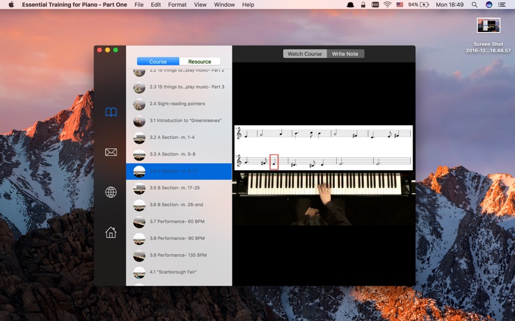Viewport: 515px width, 321px height.
Task: Click the Mon 18:49 clock
Action: pyautogui.click(x=450, y=4)
